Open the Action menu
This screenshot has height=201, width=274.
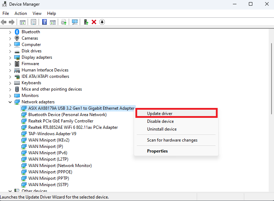[x=21, y=13]
